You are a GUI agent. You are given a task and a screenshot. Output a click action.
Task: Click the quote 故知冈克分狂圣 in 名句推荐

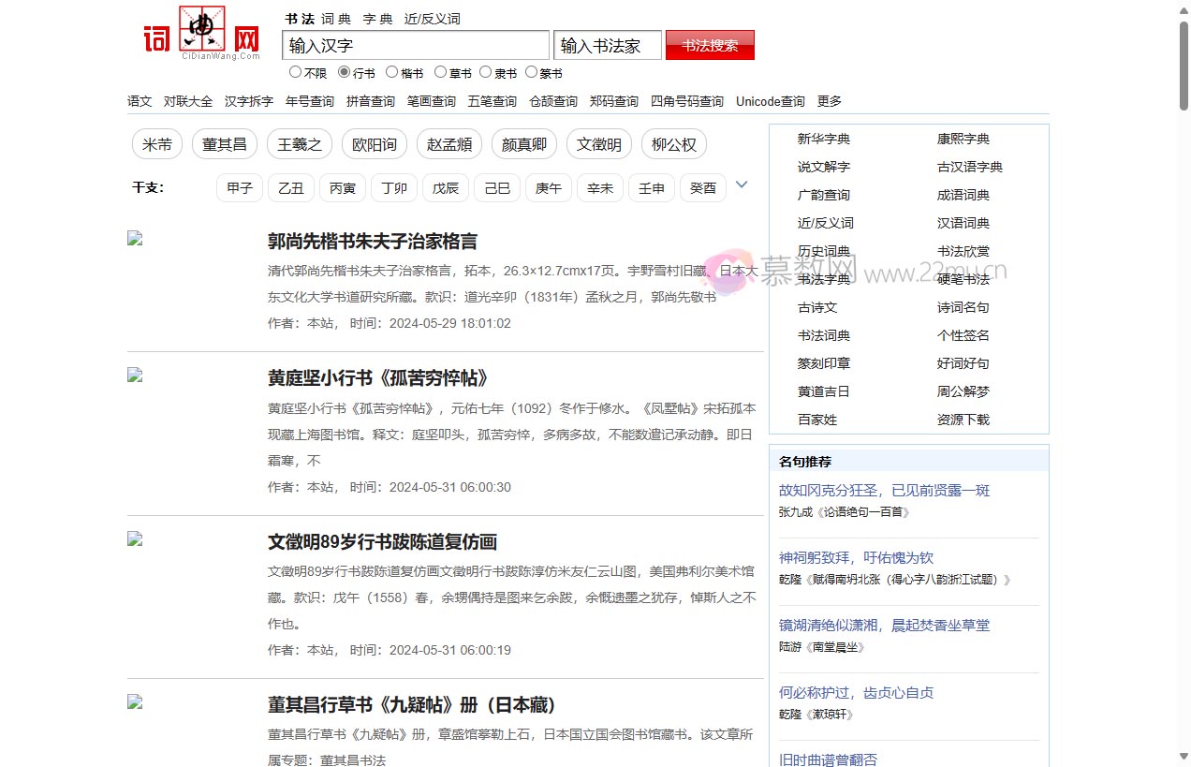coord(885,490)
